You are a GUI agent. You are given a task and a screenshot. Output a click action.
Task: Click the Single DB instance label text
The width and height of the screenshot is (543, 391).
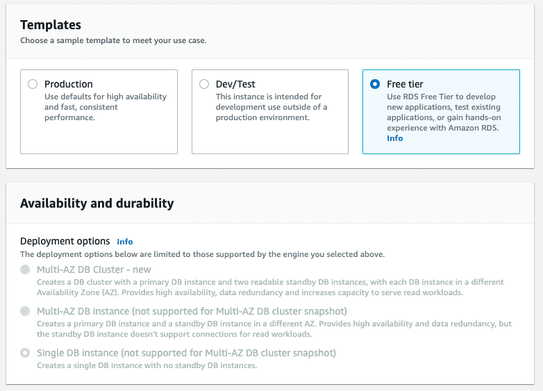pyautogui.click(x=186, y=353)
